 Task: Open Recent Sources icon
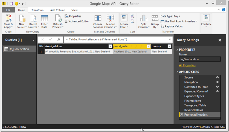[34, 18]
